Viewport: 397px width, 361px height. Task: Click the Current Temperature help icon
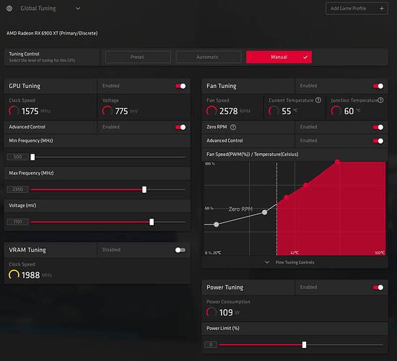click(318, 100)
